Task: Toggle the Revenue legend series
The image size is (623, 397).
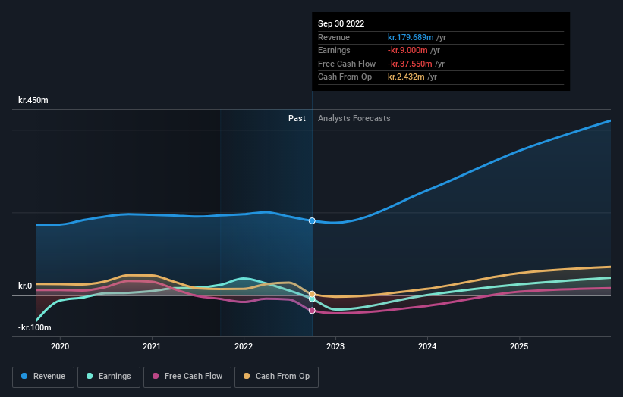Action: click(x=43, y=377)
